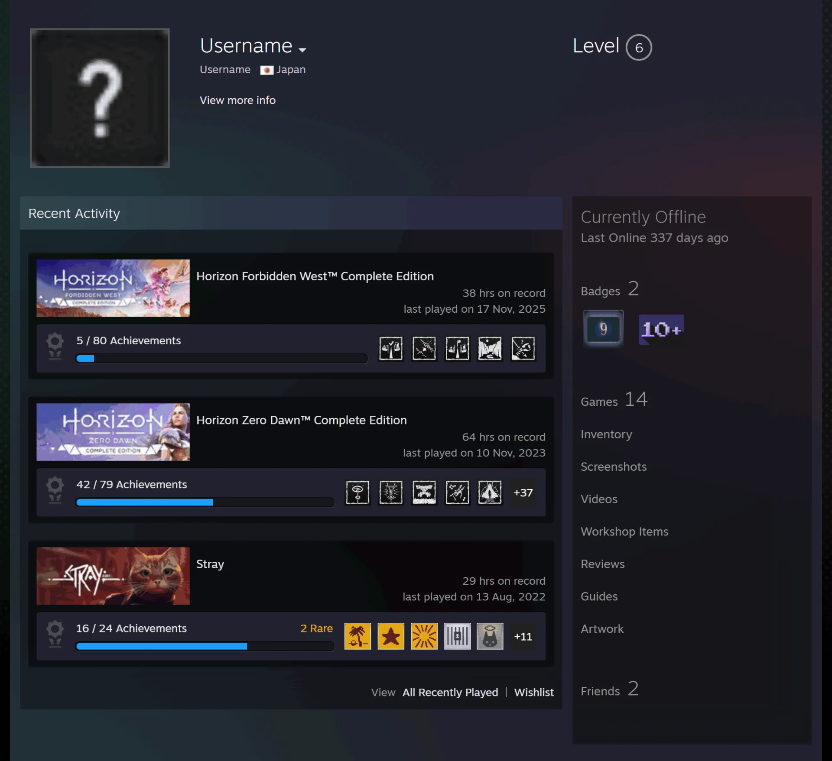
Task: Open the Screenshots page
Action: pos(614,466)
